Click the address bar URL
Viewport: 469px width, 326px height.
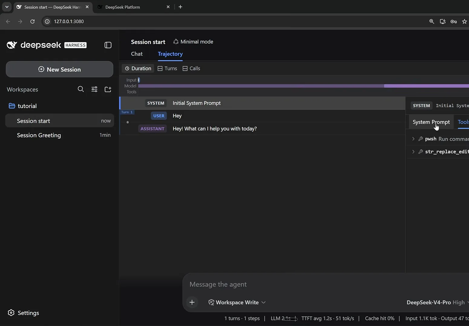(x=69, y=21)
